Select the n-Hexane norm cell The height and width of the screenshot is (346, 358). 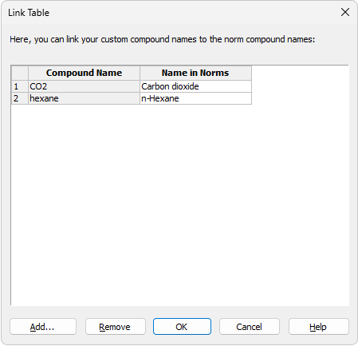pyautogui.click(x=195, y=98)
